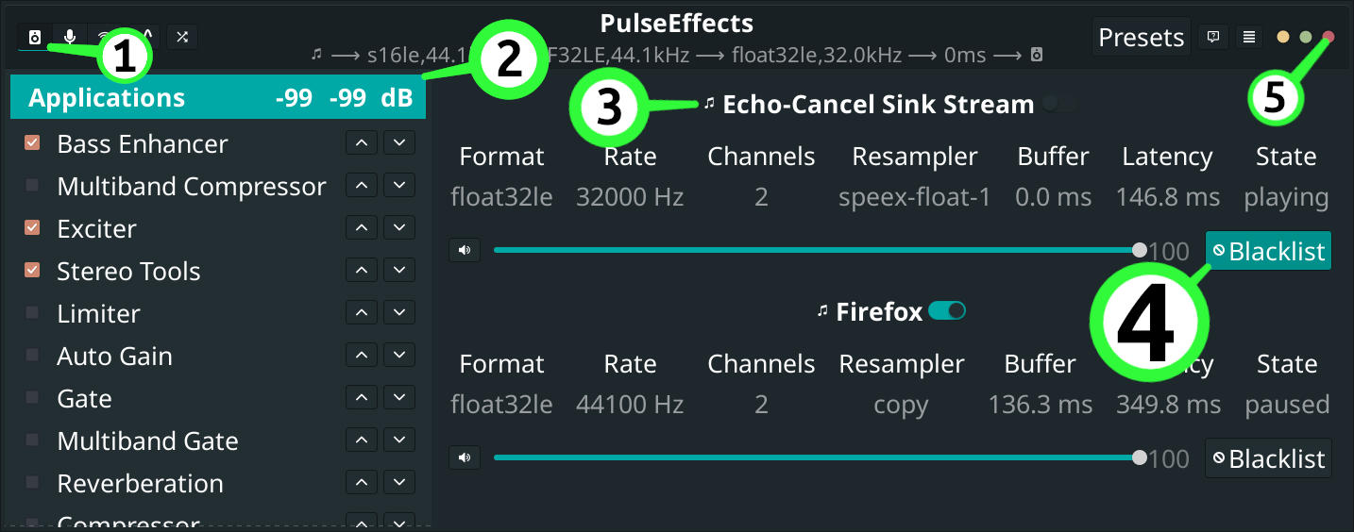Image resolution: width=1354 pixels, height=532 pixels.
Task: Click the shuffle icon in the header bar
Action: 182,37
